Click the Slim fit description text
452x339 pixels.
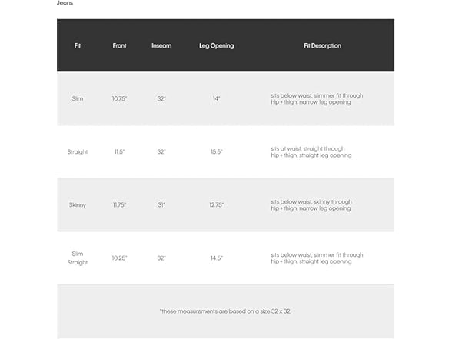click(x=317, y=99)
